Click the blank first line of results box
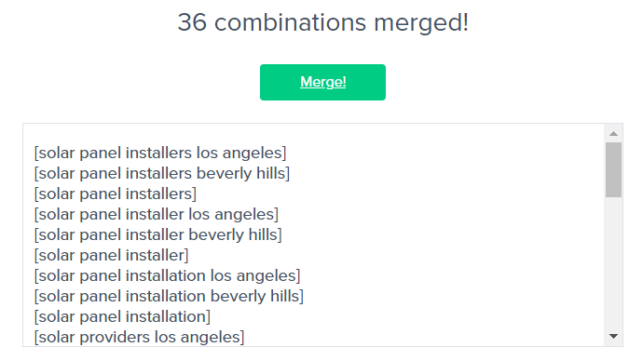629x361 pixels. [313, 134]
